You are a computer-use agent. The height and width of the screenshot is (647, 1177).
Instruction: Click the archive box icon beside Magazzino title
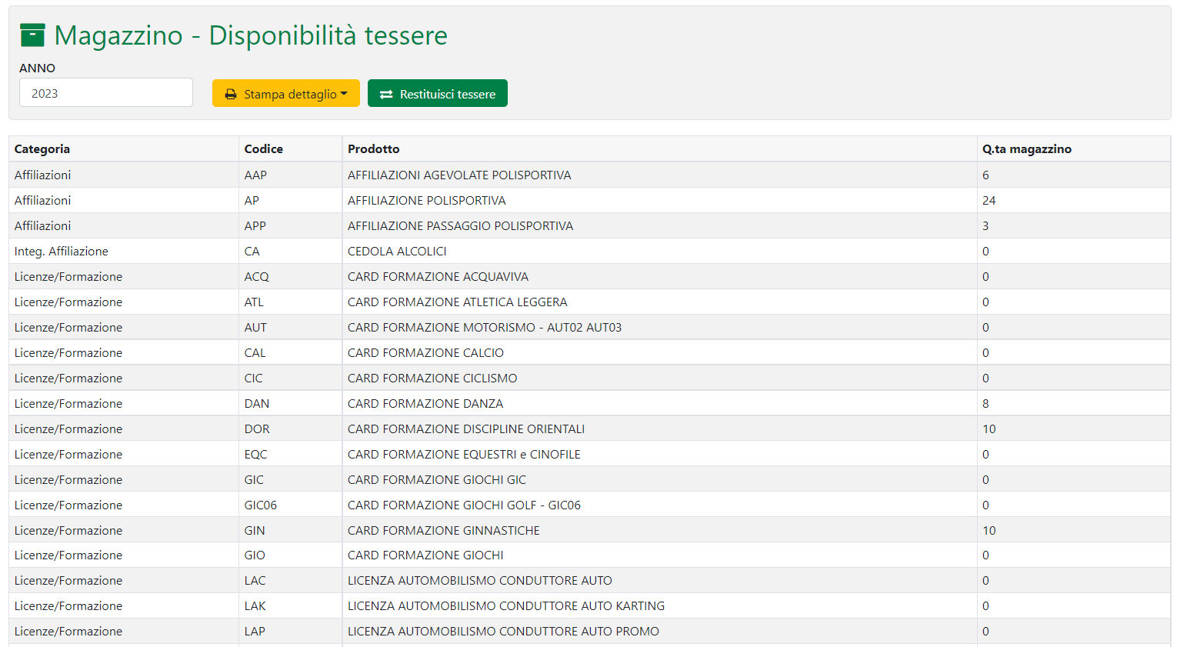pos(32,35)
